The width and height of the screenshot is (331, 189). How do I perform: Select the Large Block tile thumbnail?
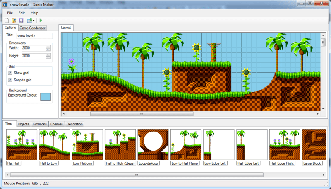pos(314,144)
